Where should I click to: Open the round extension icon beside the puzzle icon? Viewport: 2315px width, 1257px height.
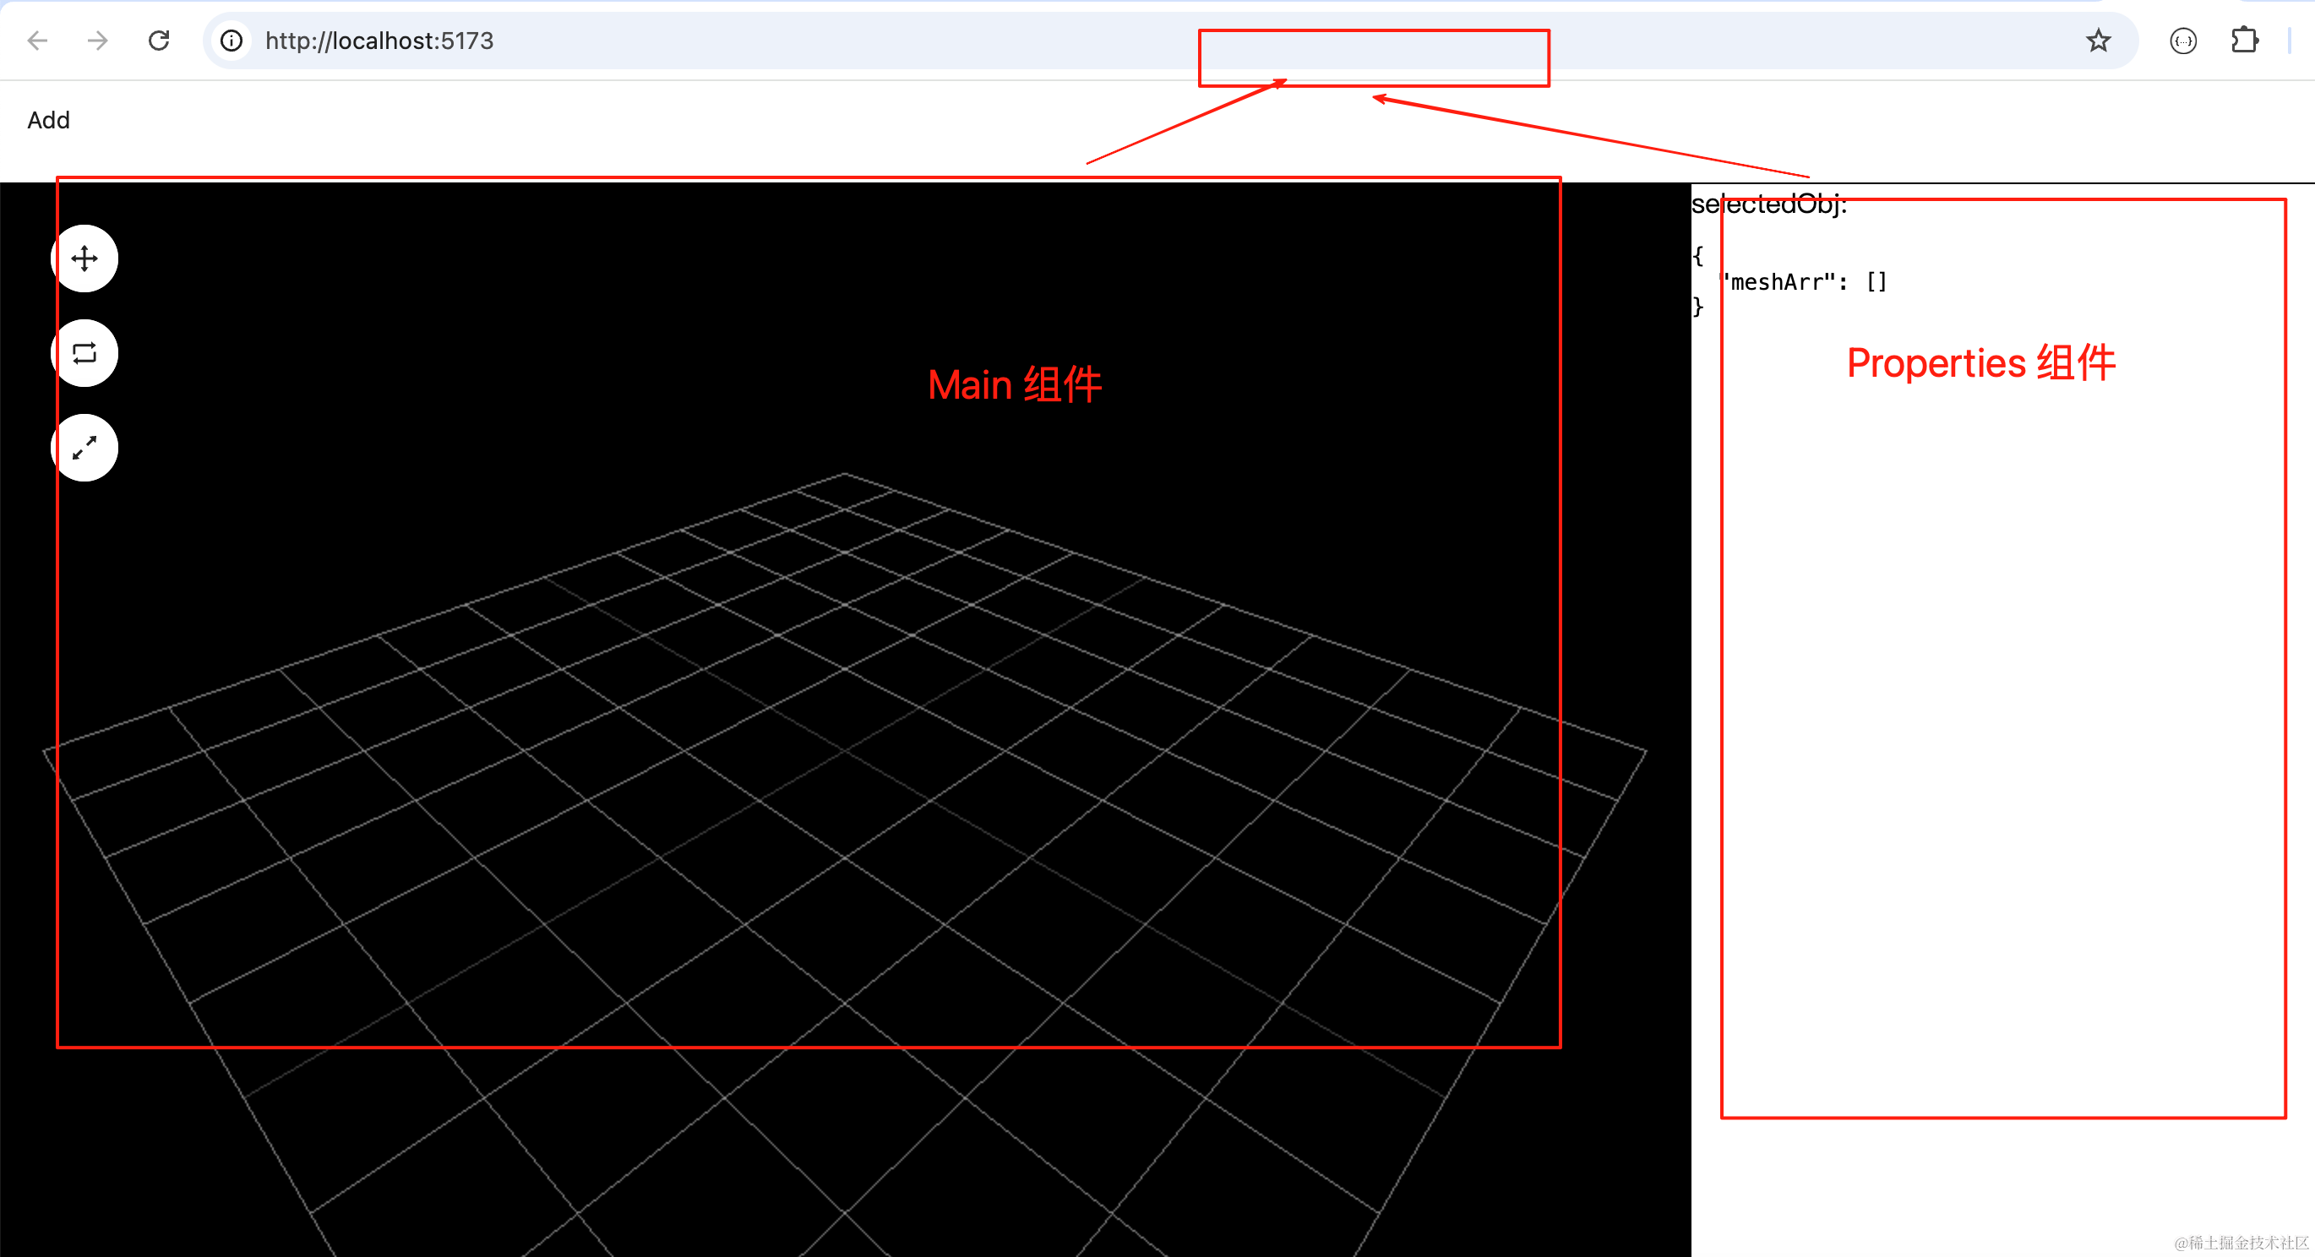click(2183, 41)
